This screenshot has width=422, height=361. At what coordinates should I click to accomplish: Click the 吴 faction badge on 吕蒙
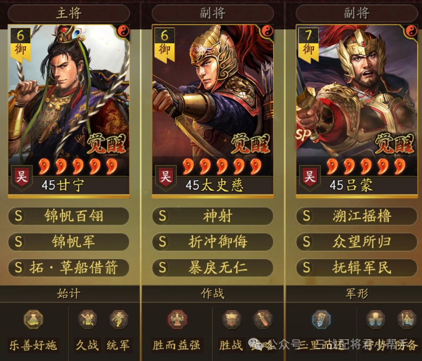[x=309, y=177]
